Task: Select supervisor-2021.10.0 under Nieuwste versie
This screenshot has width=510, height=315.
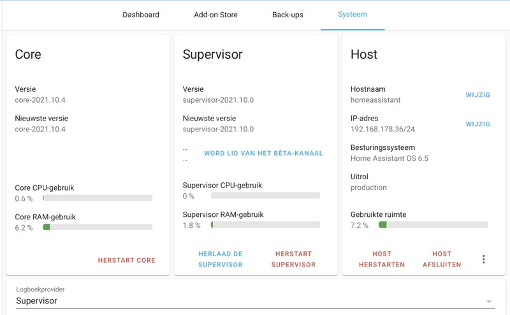Action: click(x=218, y=129)
